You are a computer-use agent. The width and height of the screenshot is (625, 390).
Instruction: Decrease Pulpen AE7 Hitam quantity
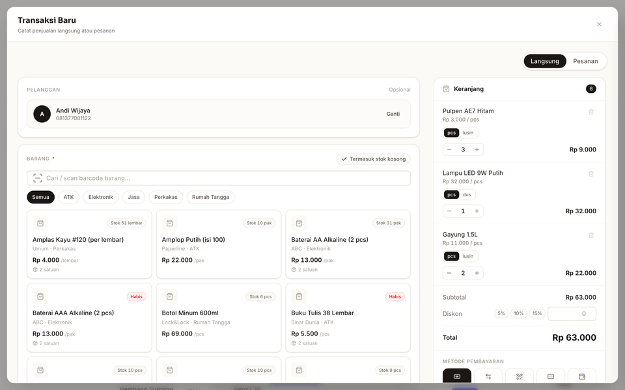click(449, 149)
